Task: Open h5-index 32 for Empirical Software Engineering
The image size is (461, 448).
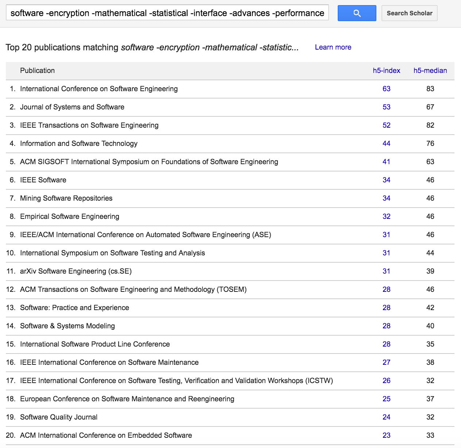Action: point(386,216)
